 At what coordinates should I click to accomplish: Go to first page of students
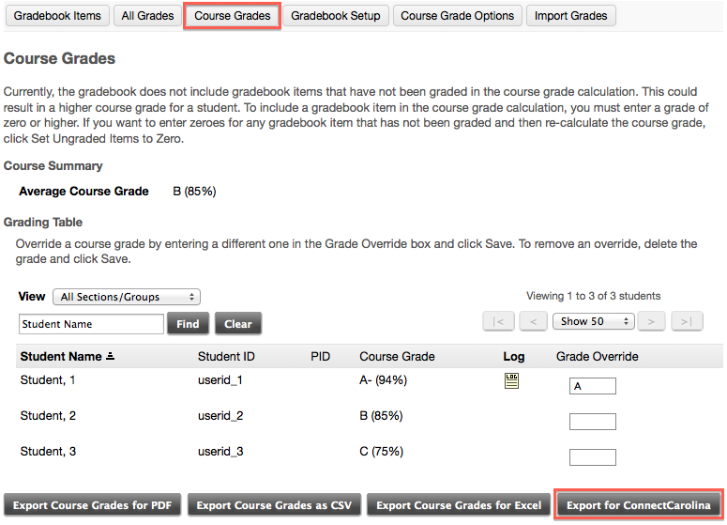click(498, 321)
